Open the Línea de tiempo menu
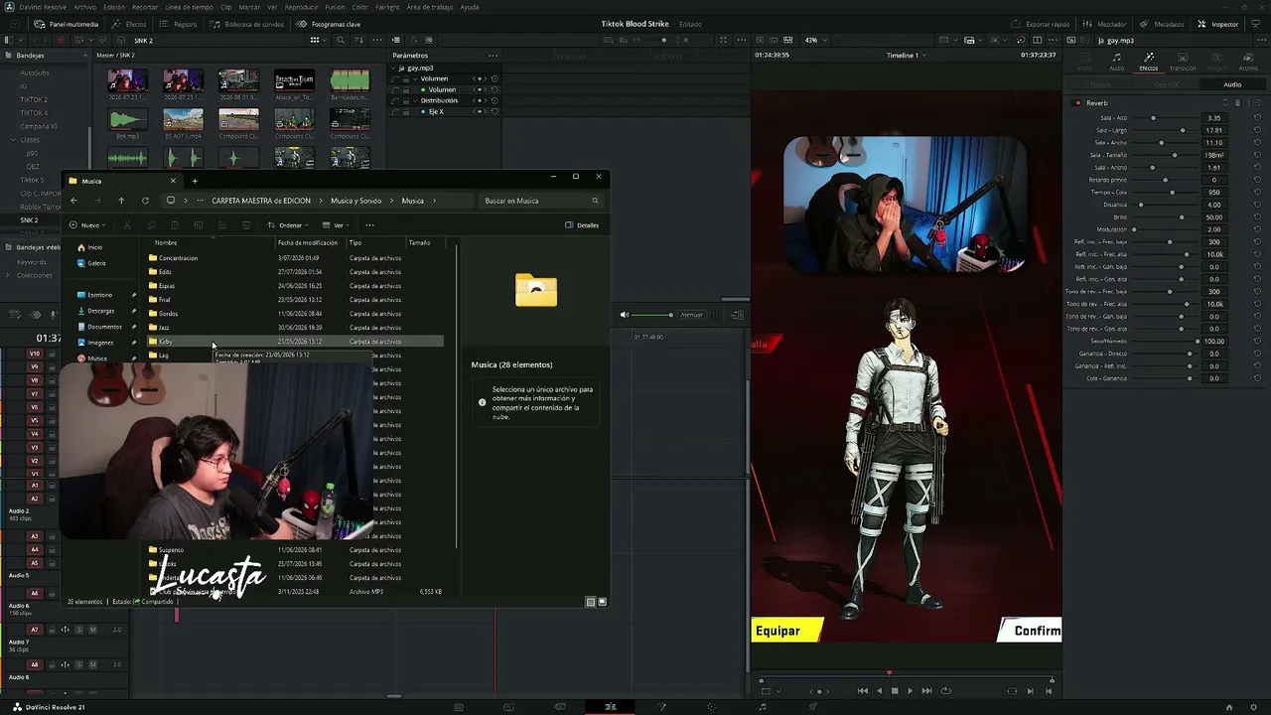 [189, 7]
